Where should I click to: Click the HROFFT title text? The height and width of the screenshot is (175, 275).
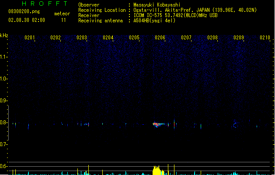click(x=45, y=3)
